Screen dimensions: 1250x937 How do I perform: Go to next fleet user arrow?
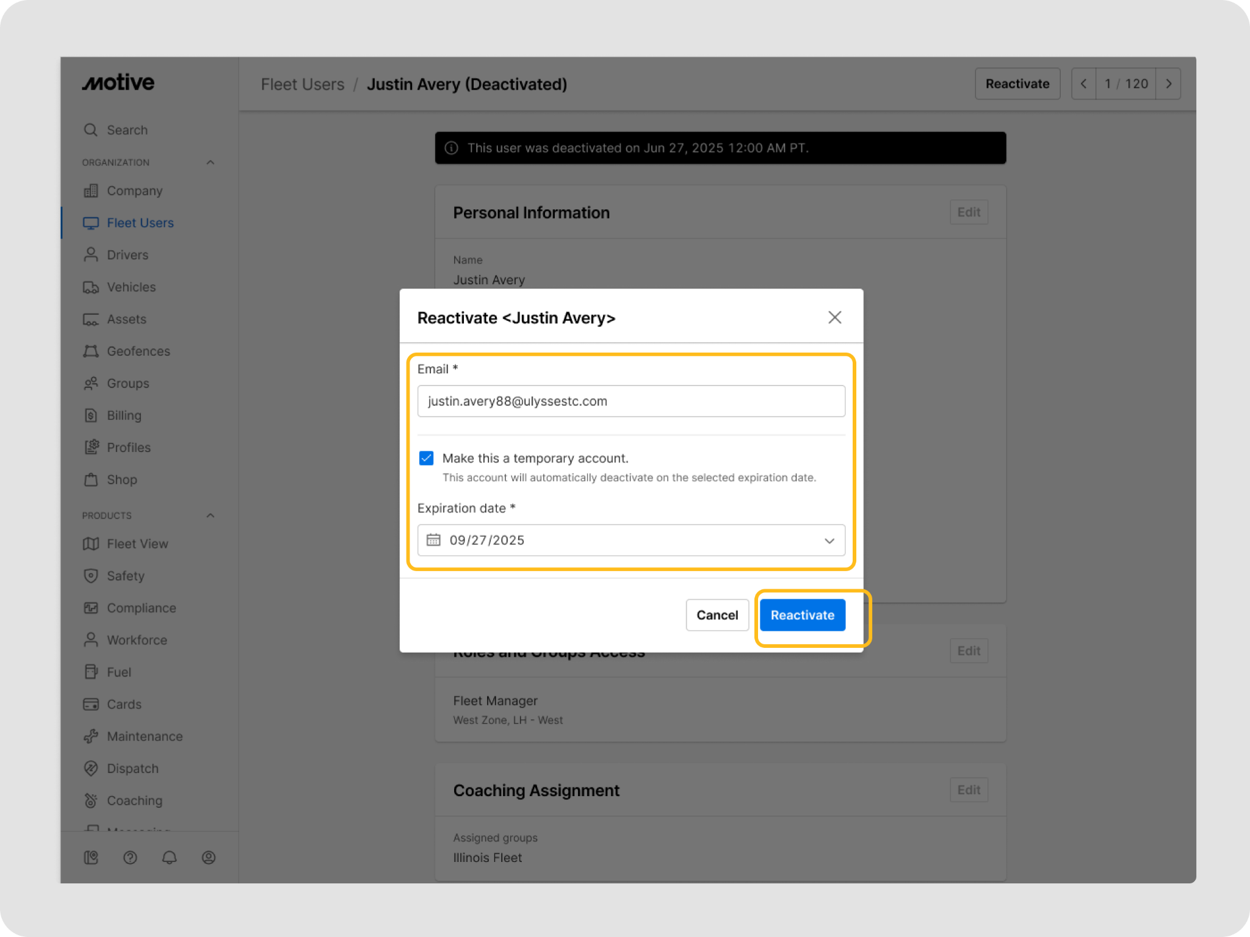pyautogui.click(x=1168, y=84)
